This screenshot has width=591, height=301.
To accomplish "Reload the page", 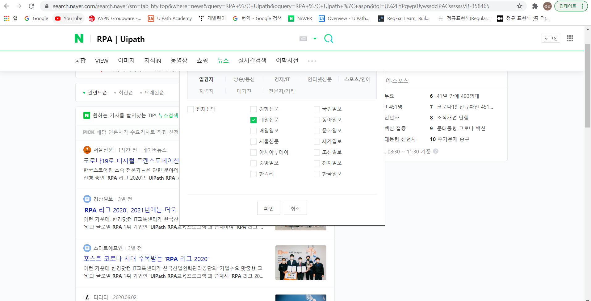I will [31, 6].
